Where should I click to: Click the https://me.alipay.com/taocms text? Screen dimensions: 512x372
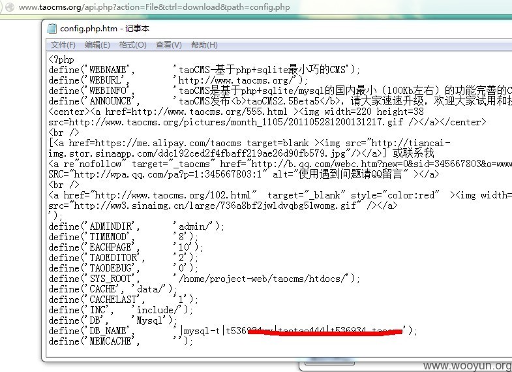(168, 143)
